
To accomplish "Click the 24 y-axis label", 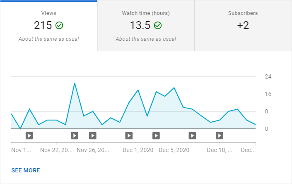I will 268,76.
